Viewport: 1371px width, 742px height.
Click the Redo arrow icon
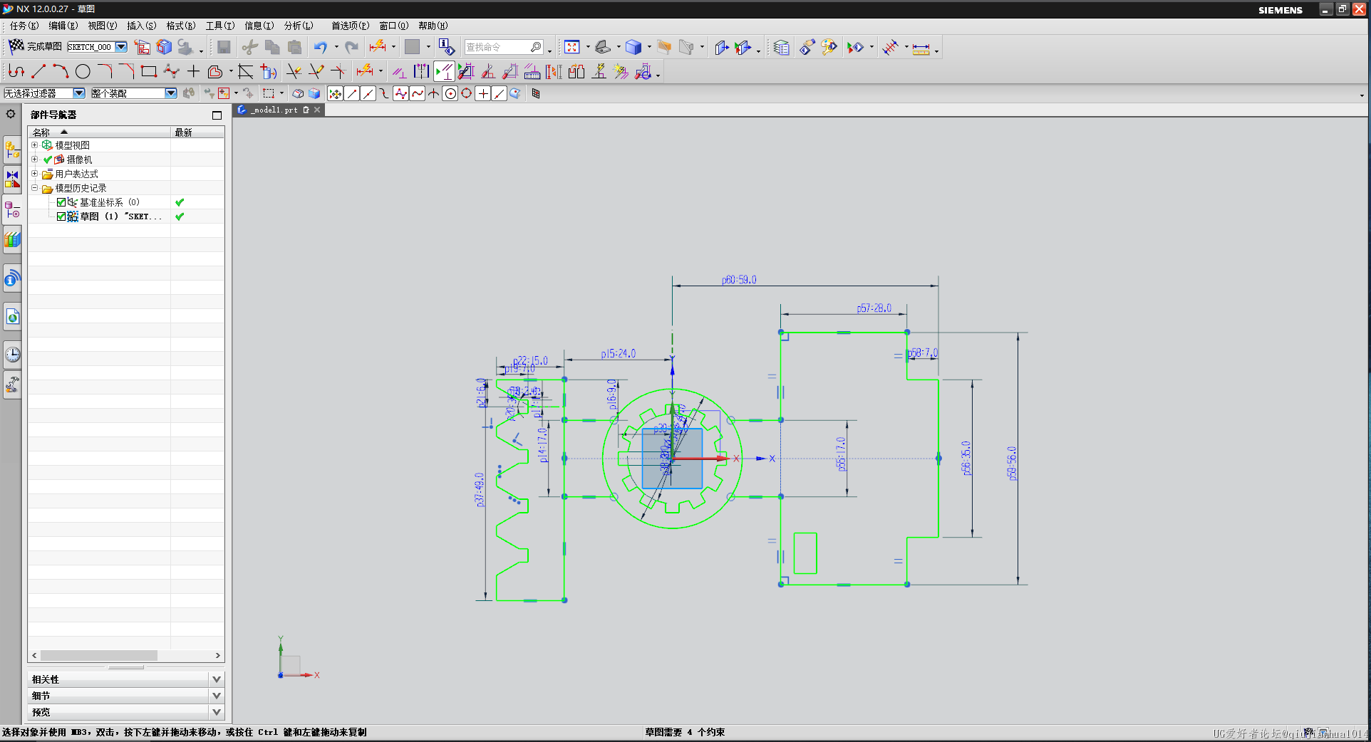(x=351, y=47)
